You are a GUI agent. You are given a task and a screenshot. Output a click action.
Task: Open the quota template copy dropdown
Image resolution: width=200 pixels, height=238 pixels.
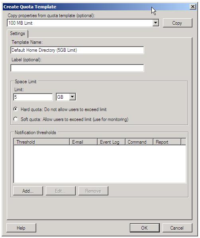(155, 23)
